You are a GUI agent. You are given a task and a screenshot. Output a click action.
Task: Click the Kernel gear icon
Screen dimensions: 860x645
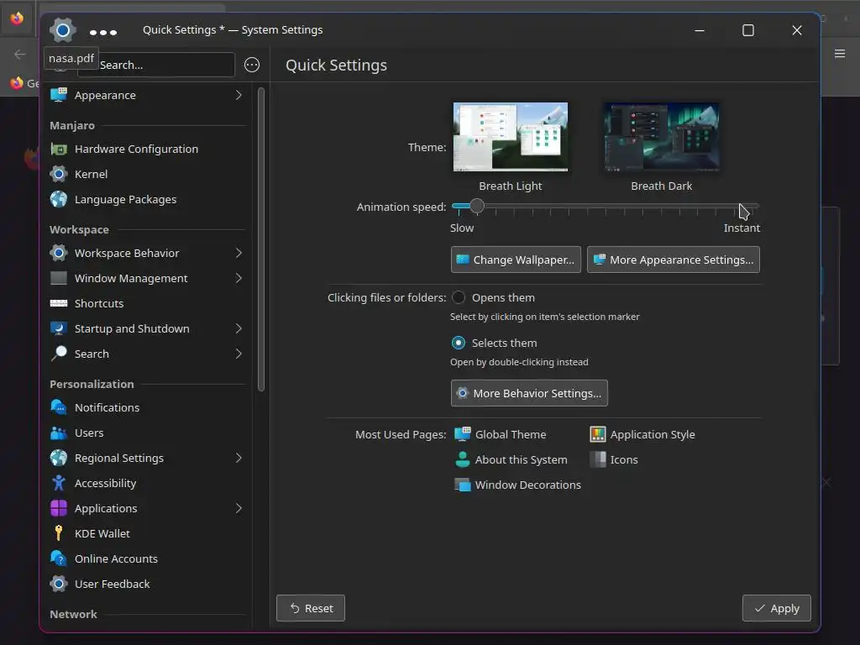pos(59,175)
